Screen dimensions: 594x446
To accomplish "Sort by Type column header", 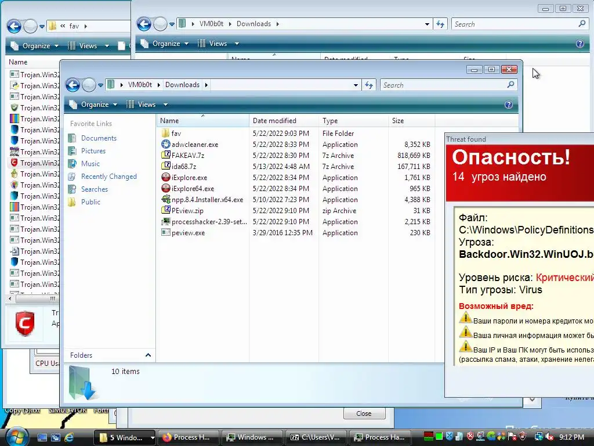I will (x=353, y=121).
